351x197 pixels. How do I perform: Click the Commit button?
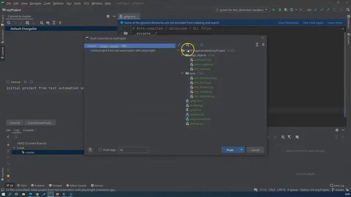pos(15,123)
